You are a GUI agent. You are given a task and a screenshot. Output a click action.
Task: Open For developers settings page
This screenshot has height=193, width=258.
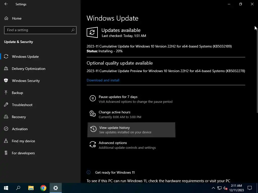tap(40, 153)
